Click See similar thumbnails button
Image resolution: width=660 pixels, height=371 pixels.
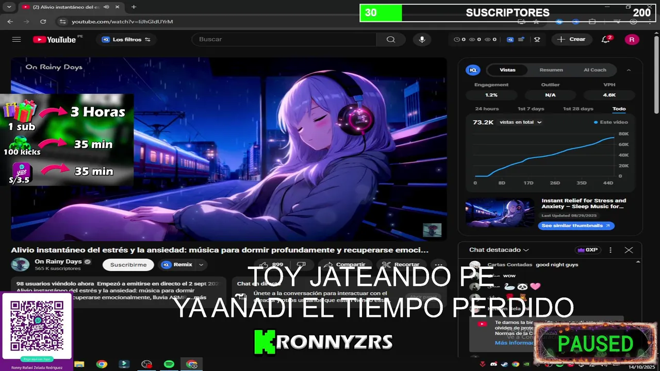point(576,226)
